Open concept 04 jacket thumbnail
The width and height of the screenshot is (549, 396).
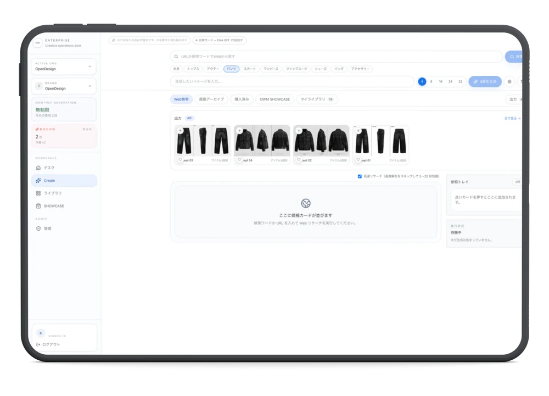(262, 141)
